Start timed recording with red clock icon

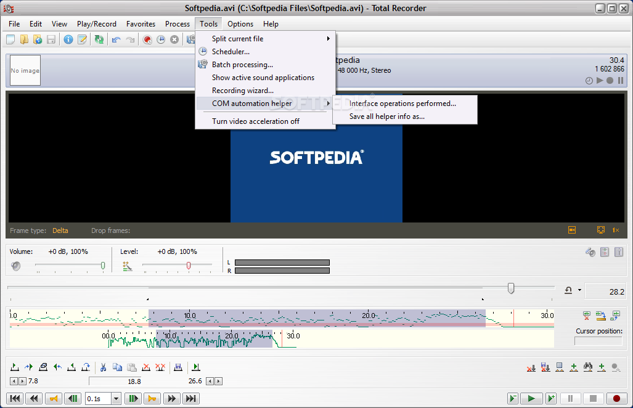tap(147, 39)
